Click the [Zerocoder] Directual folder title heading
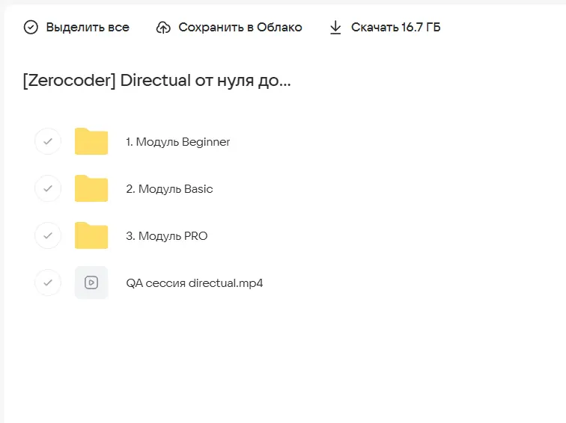 coord(157,81)
